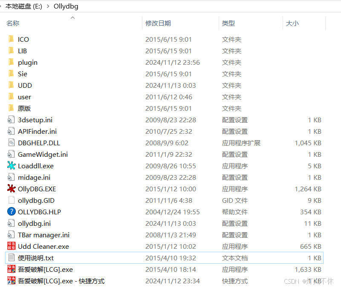Click the 使用说明.txt document icon

click(x=12, y=258)
